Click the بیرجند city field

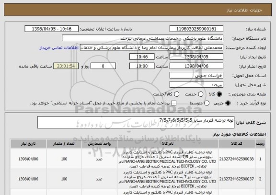(196, 85)
